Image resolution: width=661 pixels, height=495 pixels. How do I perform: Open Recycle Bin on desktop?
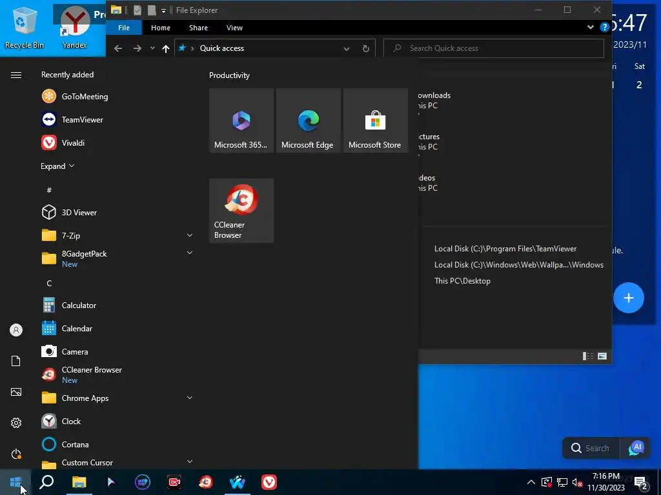[25, 28]
